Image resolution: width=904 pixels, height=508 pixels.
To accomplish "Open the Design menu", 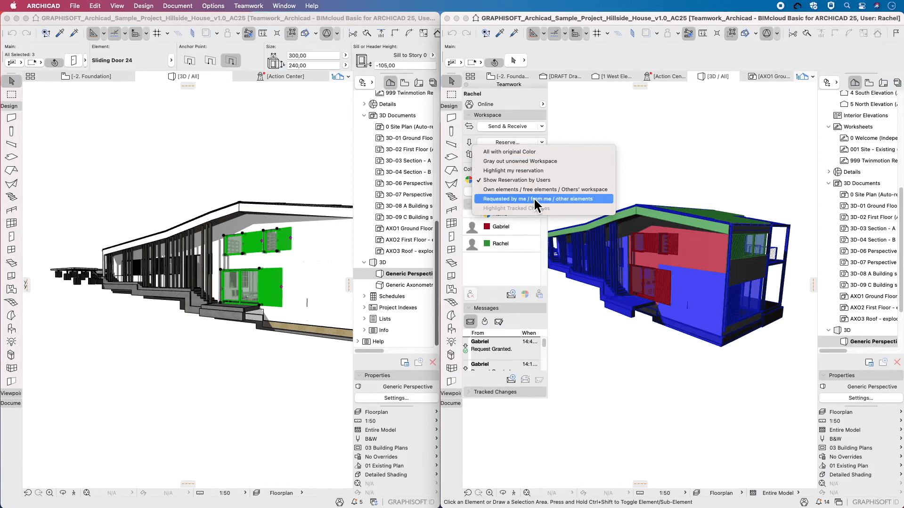I will pos(143,6).
